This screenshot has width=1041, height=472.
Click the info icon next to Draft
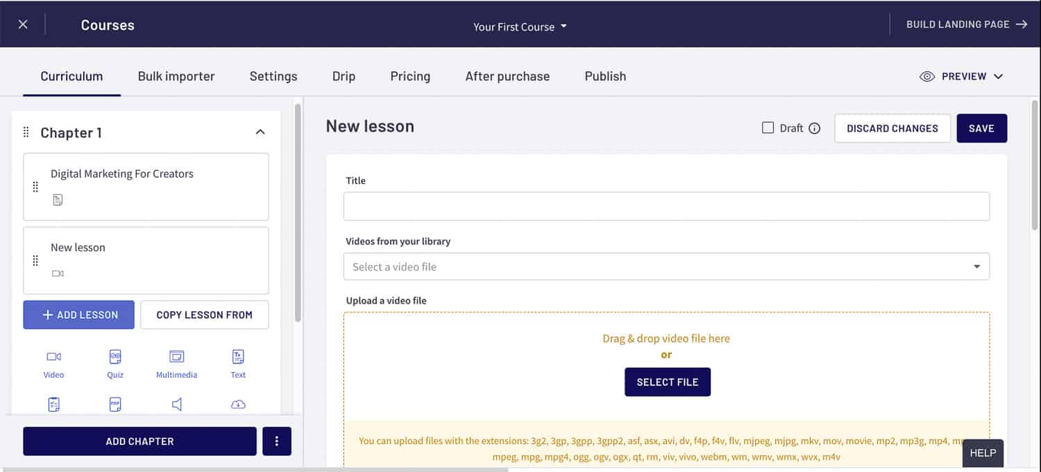815,128
